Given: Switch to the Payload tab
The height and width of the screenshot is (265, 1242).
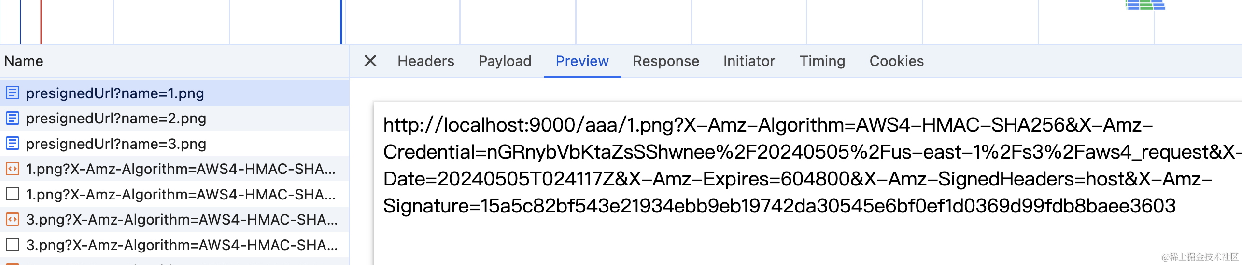Looking at the screenshot, I should [505, 61].
